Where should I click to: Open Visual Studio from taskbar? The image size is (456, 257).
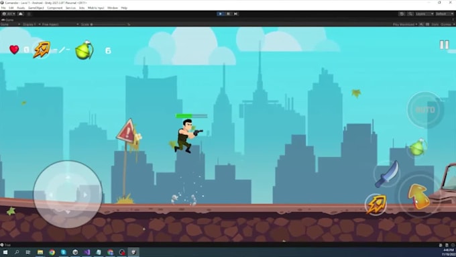pyautogui.click(x=87, y=252)
